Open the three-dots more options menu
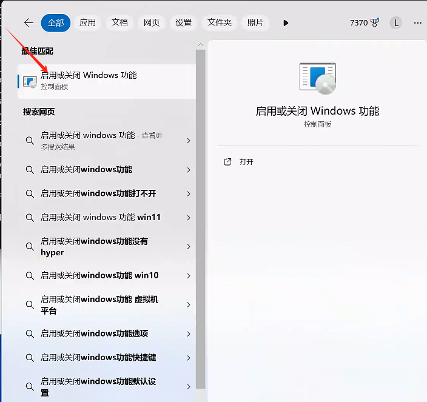427x402 pixels. pos(418,23)
